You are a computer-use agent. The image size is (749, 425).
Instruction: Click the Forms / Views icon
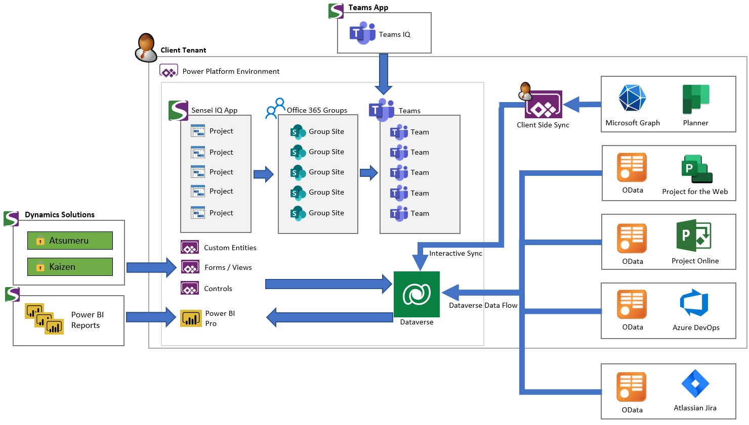click(189, 267)
